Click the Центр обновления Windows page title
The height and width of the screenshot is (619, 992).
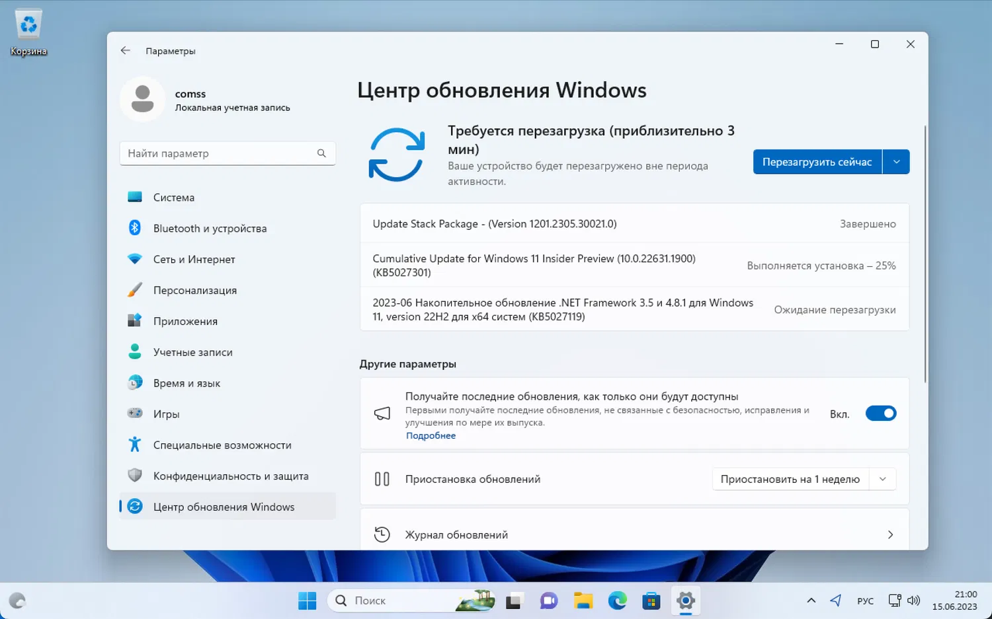point(502,90)
